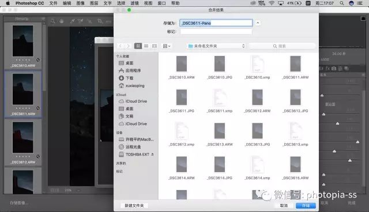Select file _DSC3610.xmp

258,67
